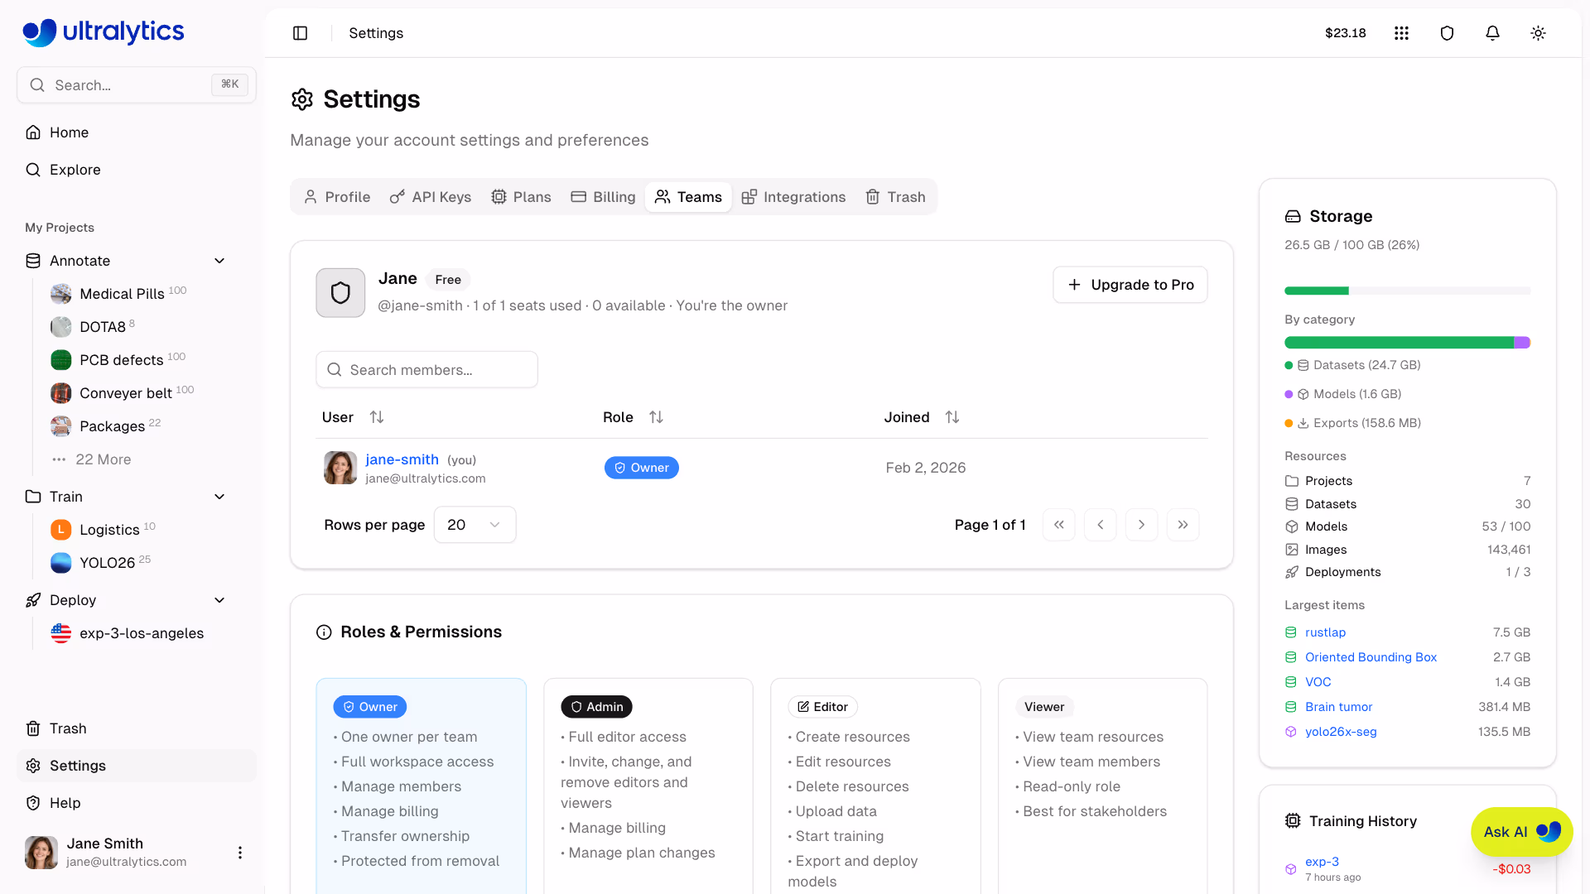1590x894 pixels.
Task: Click the YOLO26 project icon
Action: pos(61,563)
